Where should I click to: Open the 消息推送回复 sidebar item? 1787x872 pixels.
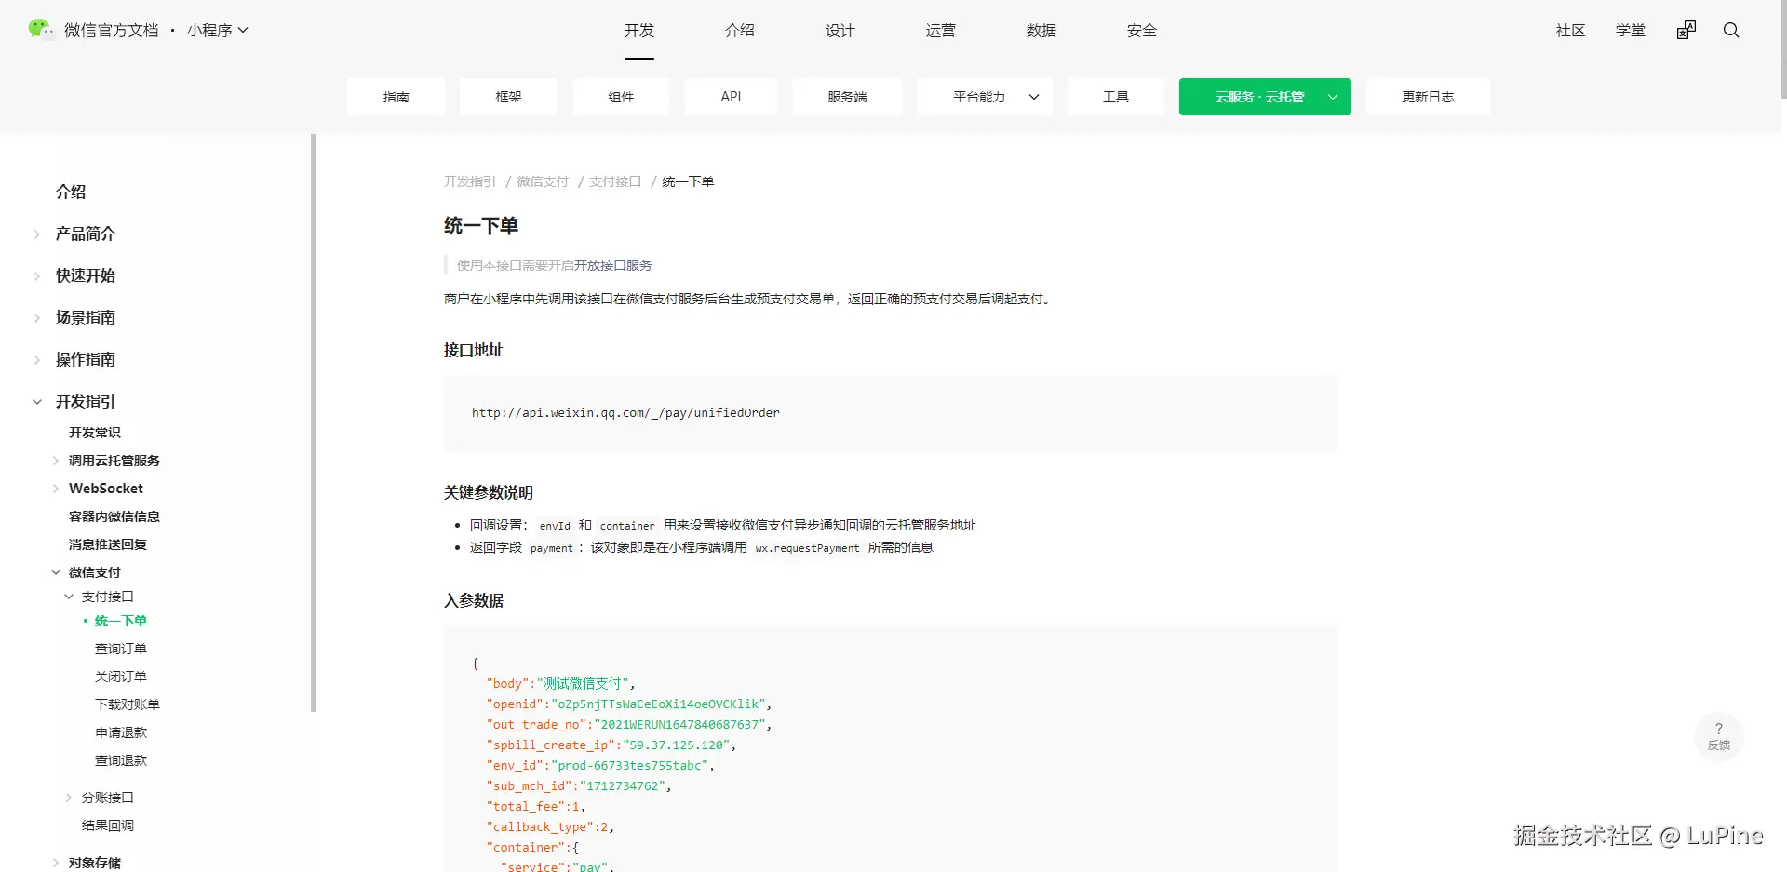[x=108, y=544]
